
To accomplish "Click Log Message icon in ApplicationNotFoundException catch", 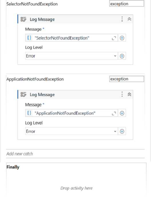I will click(23, 94).
